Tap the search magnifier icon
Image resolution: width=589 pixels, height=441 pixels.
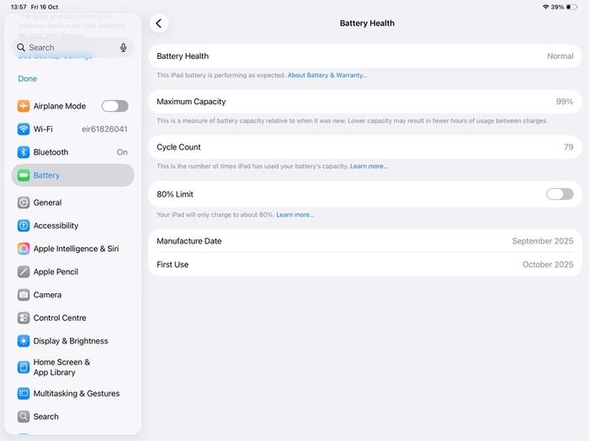click(21, 48)
